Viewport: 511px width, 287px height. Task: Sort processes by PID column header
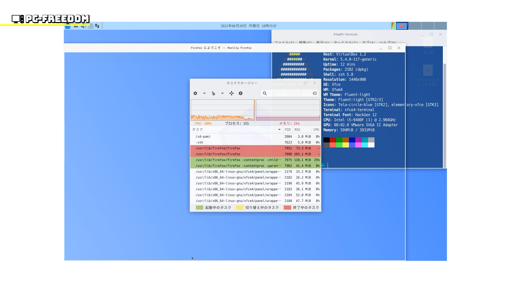(288, 130)
